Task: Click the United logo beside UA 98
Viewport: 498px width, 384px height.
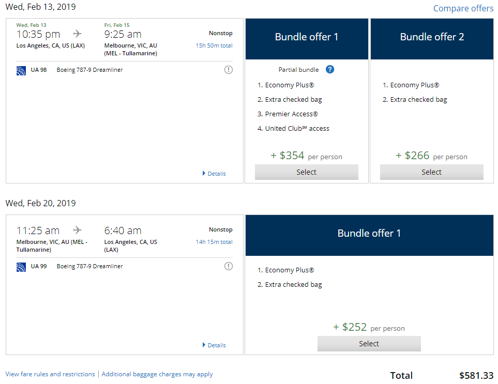Action: 21,70
